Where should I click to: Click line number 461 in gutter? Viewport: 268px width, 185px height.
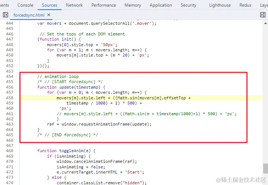point(10,114)
